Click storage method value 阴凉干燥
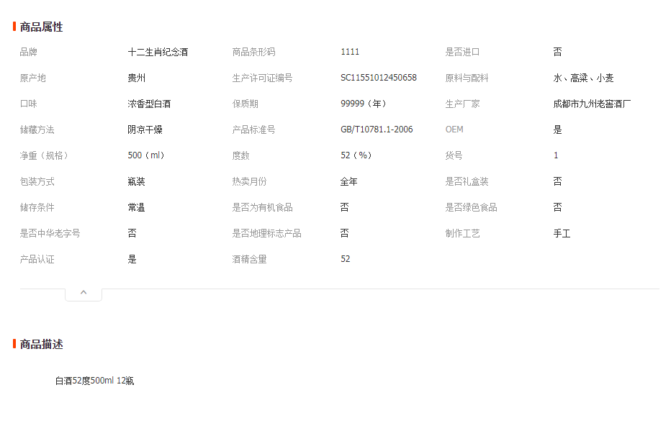The height and width of the screenshot is (431, 671). (145, 130)
